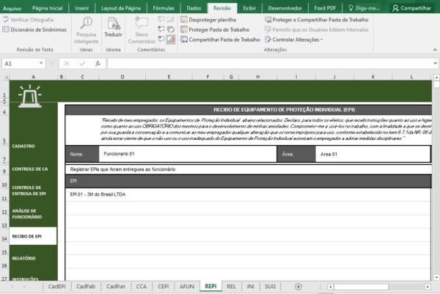
Task: Click vertical scrollbar down arrow
Action: [x=436, y=277]
